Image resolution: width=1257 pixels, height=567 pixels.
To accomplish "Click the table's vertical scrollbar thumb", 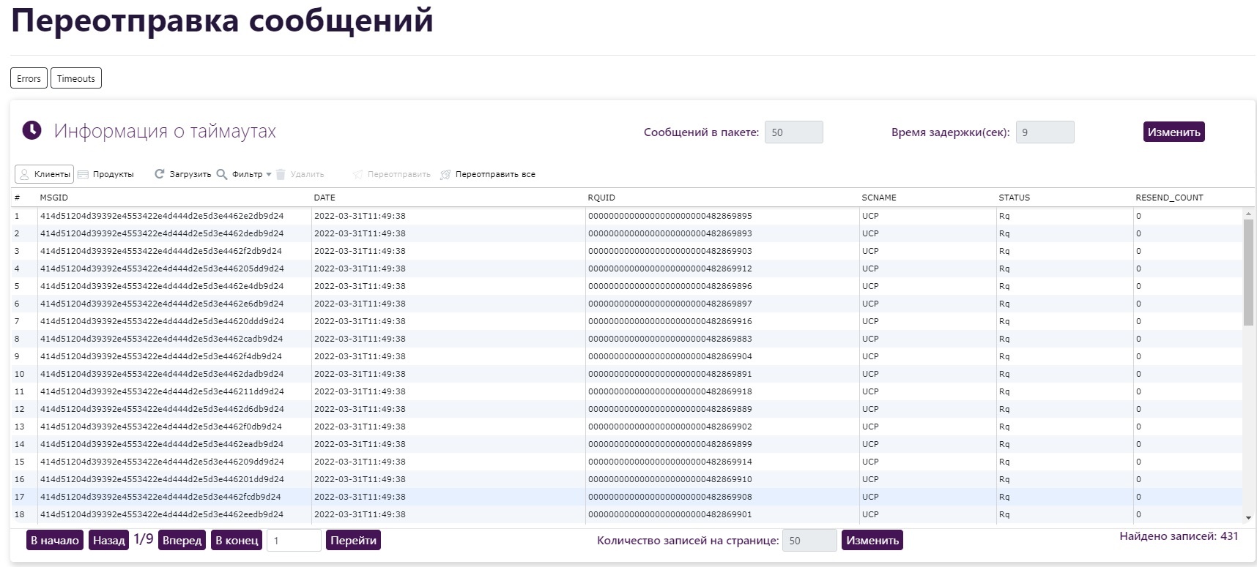I will (1248, 271).
